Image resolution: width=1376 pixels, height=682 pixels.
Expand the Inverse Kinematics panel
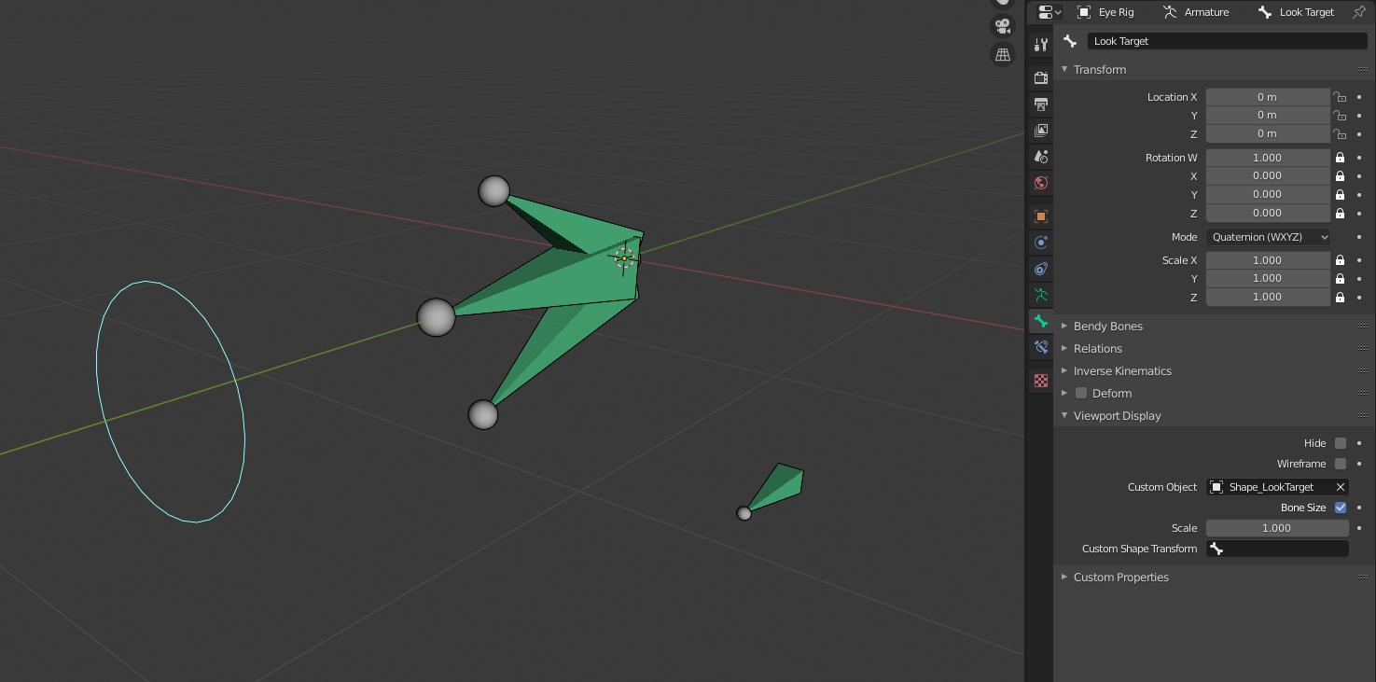(1064, 370)
